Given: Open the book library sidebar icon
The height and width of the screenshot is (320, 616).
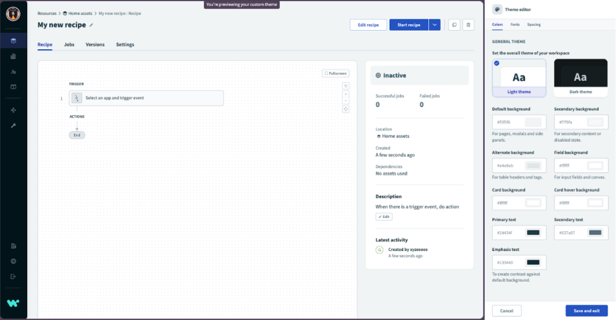Looking at the screenshot, I should (13, 87).
